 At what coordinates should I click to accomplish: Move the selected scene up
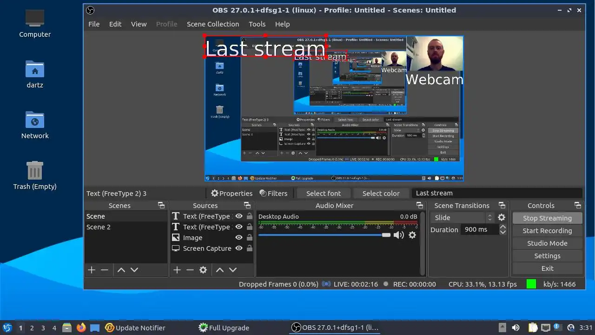tap(121, 270)
